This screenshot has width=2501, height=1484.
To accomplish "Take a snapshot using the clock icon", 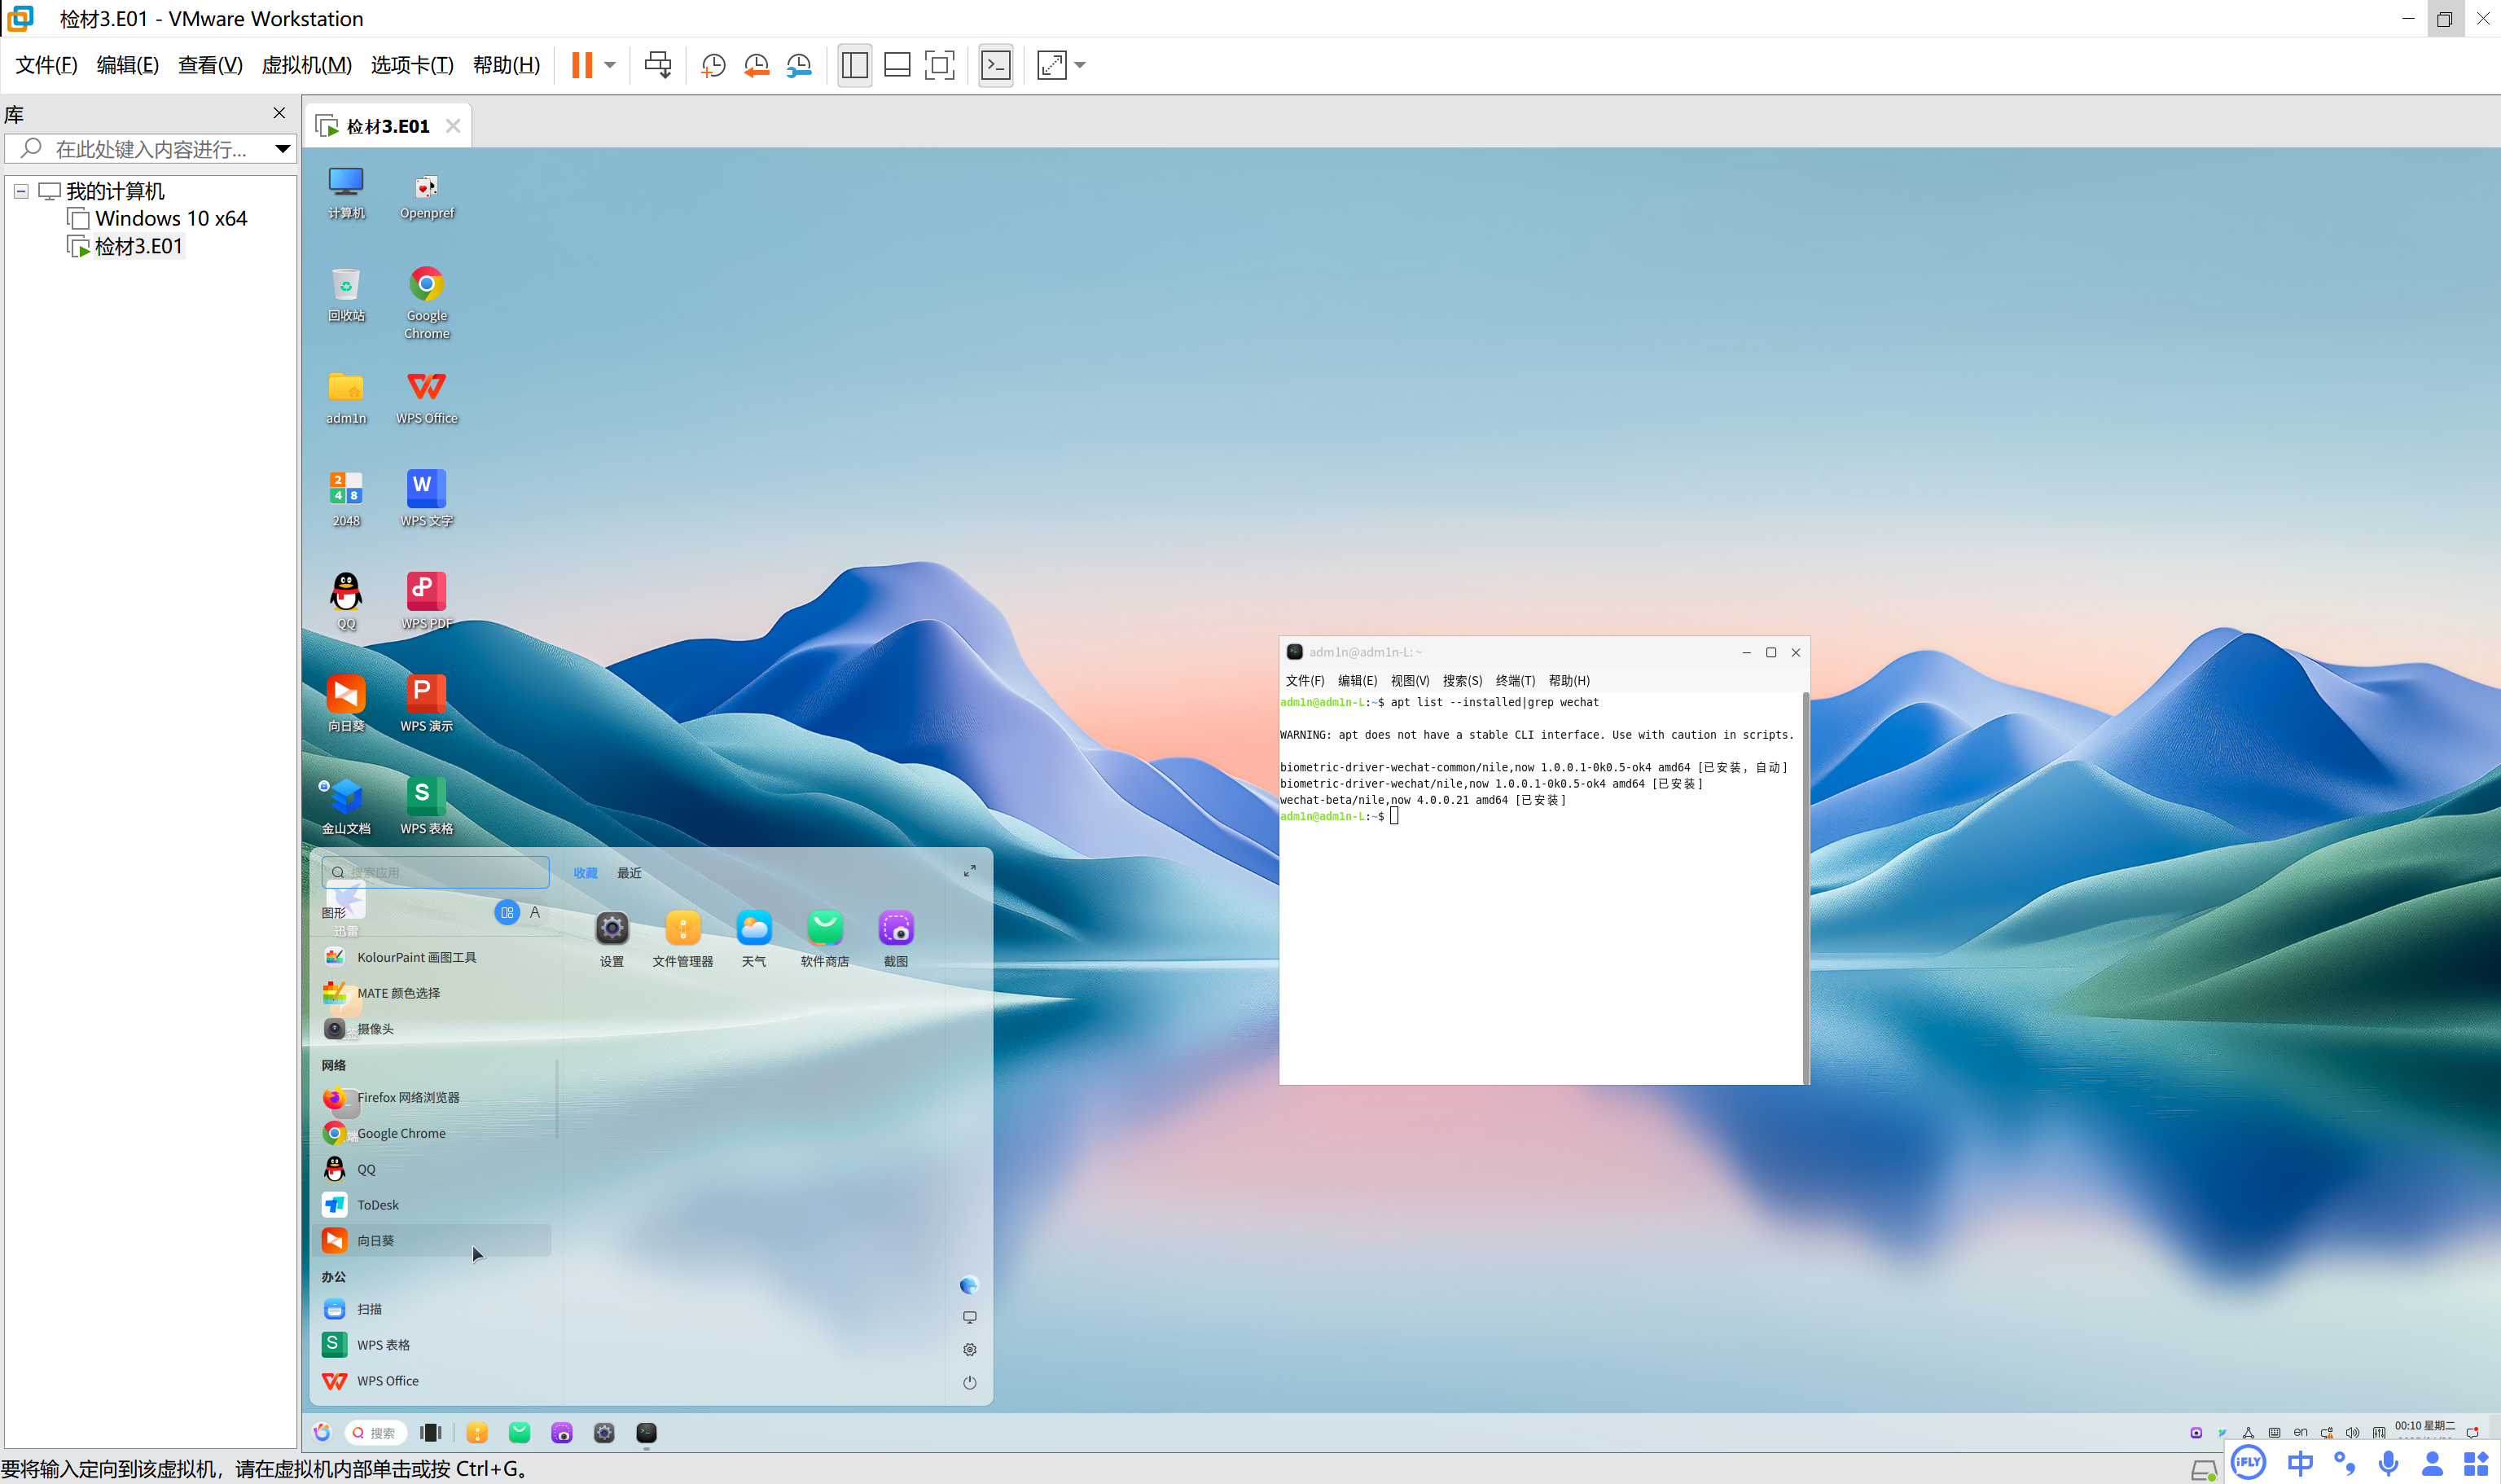I will pyautogui.click(x=713, y=65).
